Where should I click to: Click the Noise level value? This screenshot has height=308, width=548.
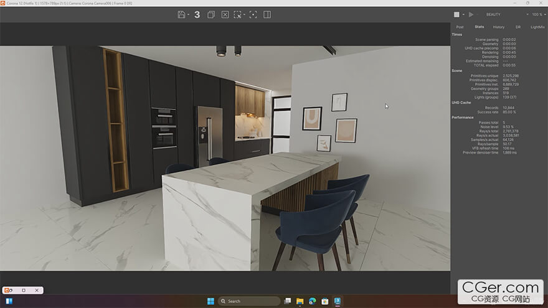click(x=508, y=127)
